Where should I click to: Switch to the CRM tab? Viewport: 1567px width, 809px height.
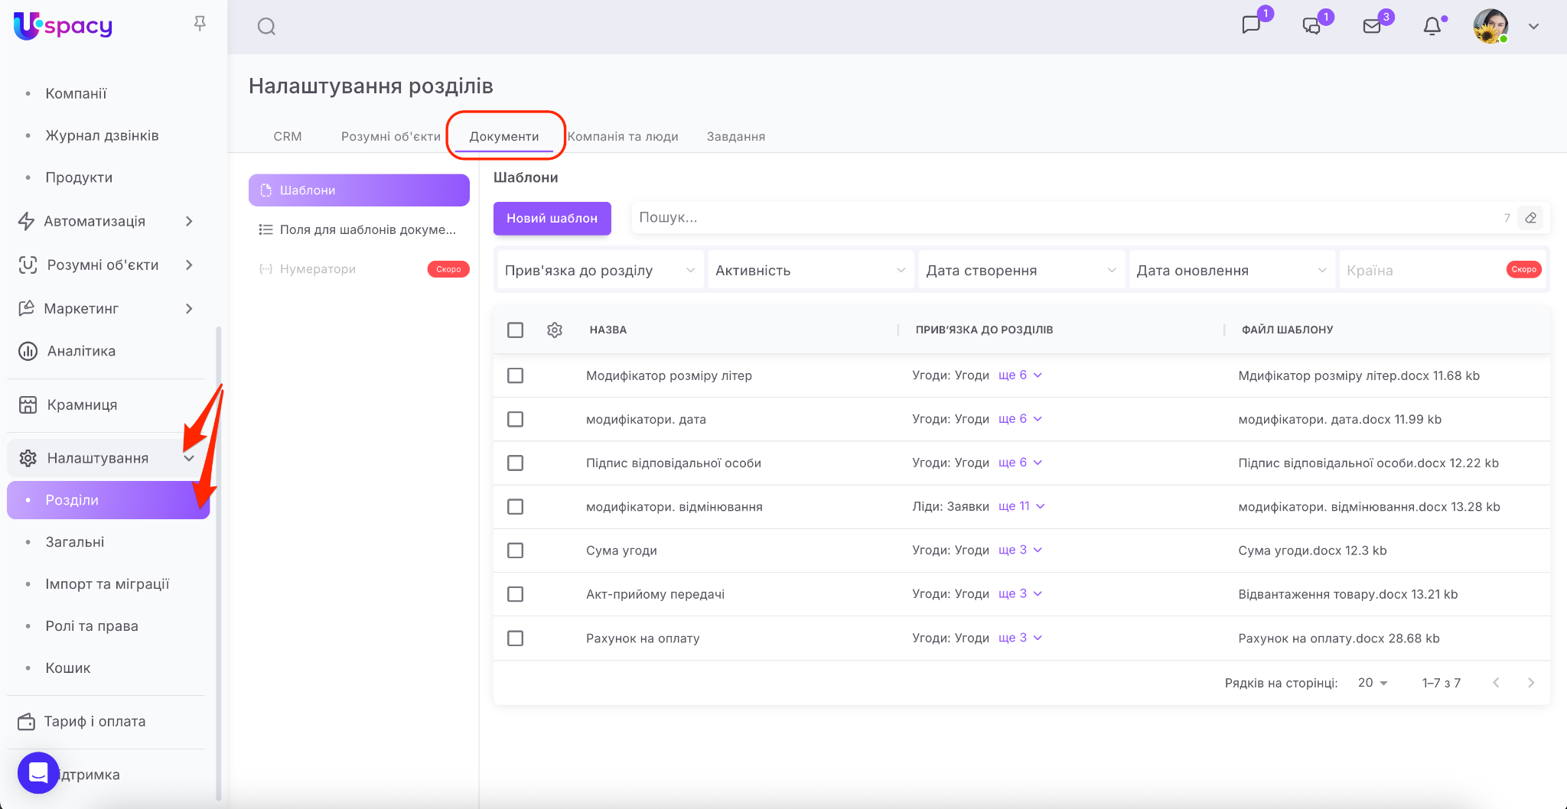[x=288, y=136]
